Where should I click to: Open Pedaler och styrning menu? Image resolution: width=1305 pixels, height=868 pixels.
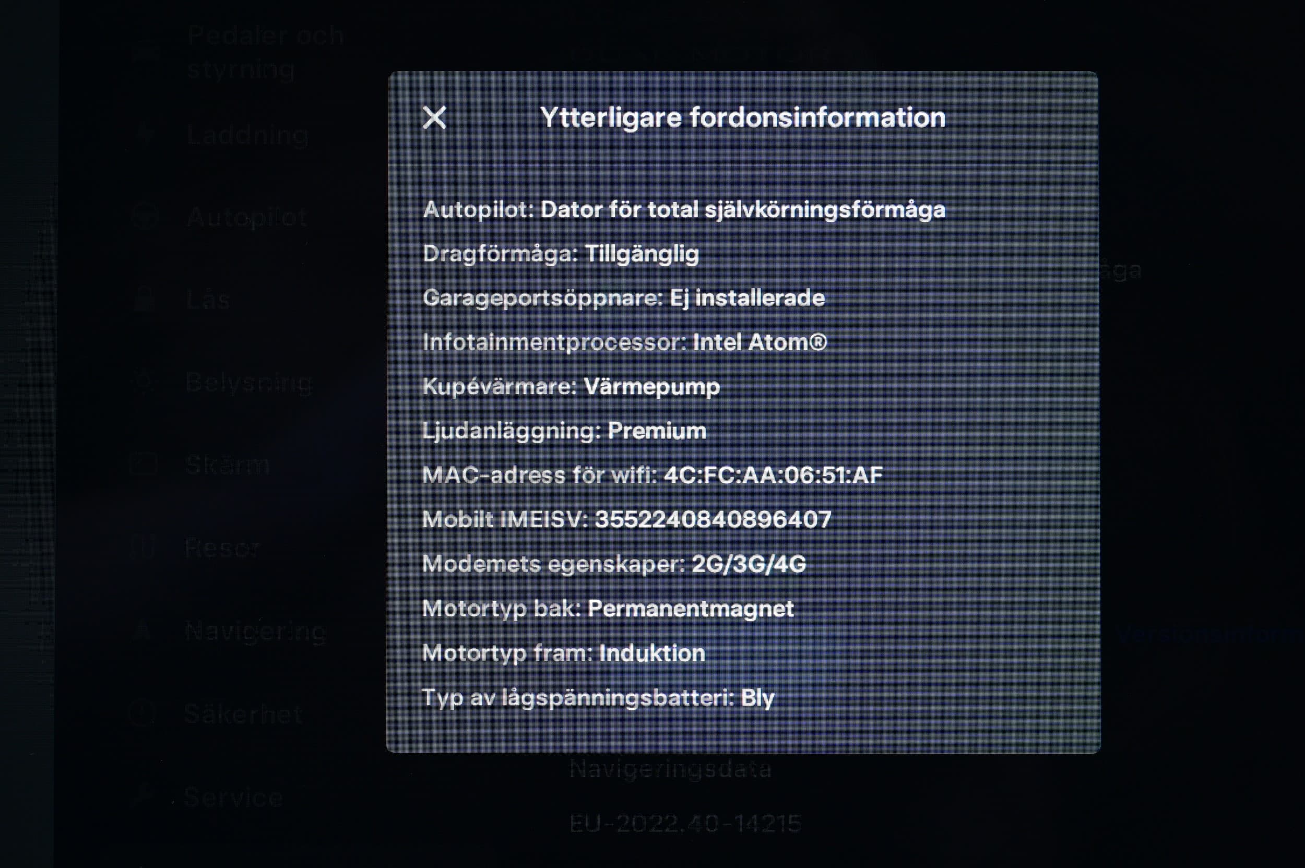tap(265, 52)
